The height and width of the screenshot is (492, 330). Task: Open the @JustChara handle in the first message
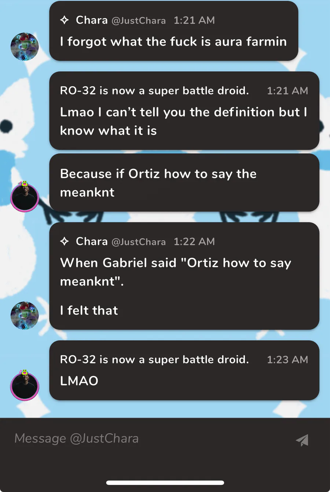coord(139,21)
